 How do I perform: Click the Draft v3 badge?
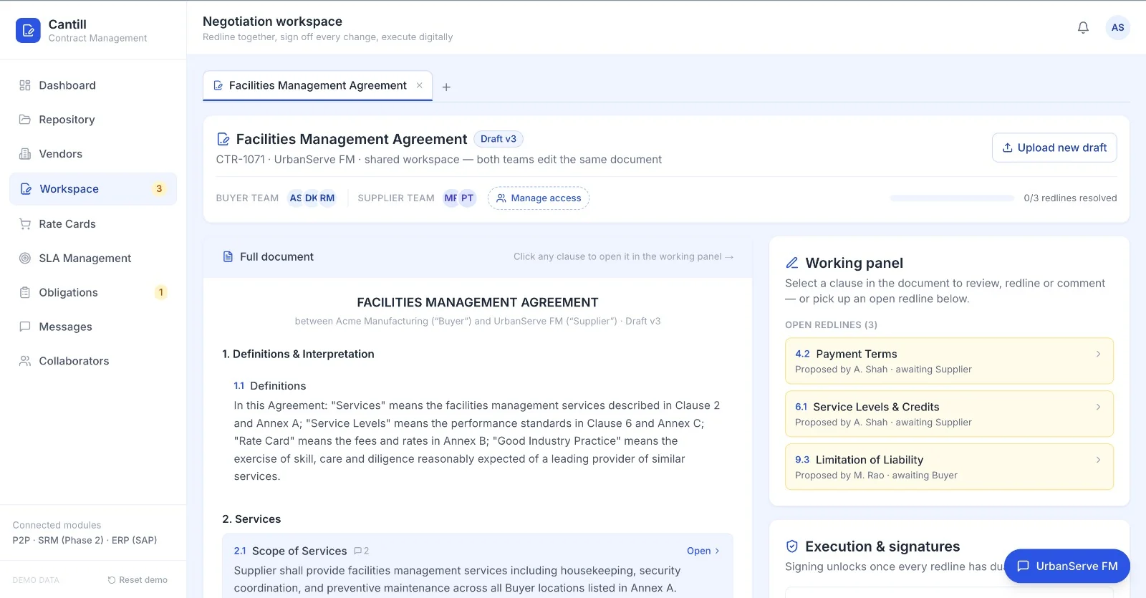tap(499, 139)
